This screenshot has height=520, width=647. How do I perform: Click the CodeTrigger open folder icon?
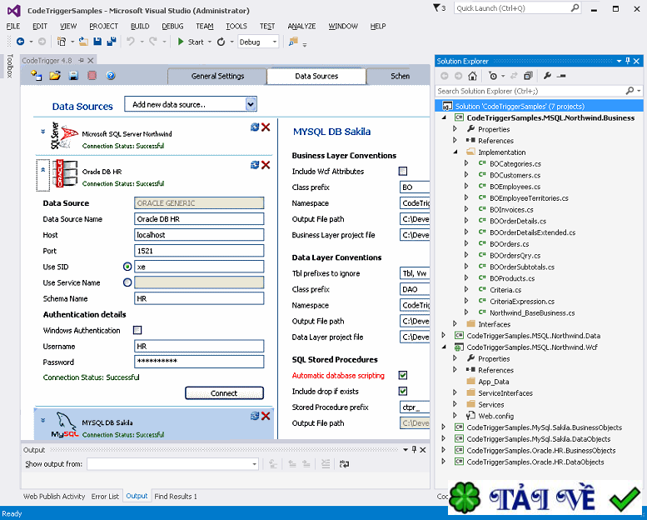pyautogui.click(x=55, y=76)
